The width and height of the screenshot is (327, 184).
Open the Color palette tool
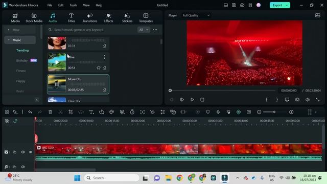pos(111,112)
